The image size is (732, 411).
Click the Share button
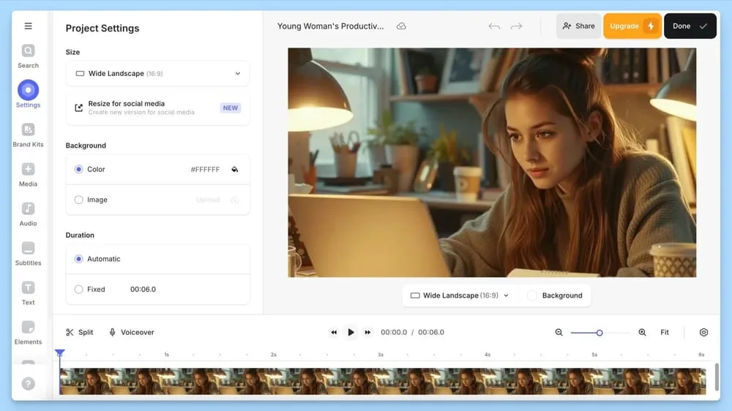click(578, 26)
